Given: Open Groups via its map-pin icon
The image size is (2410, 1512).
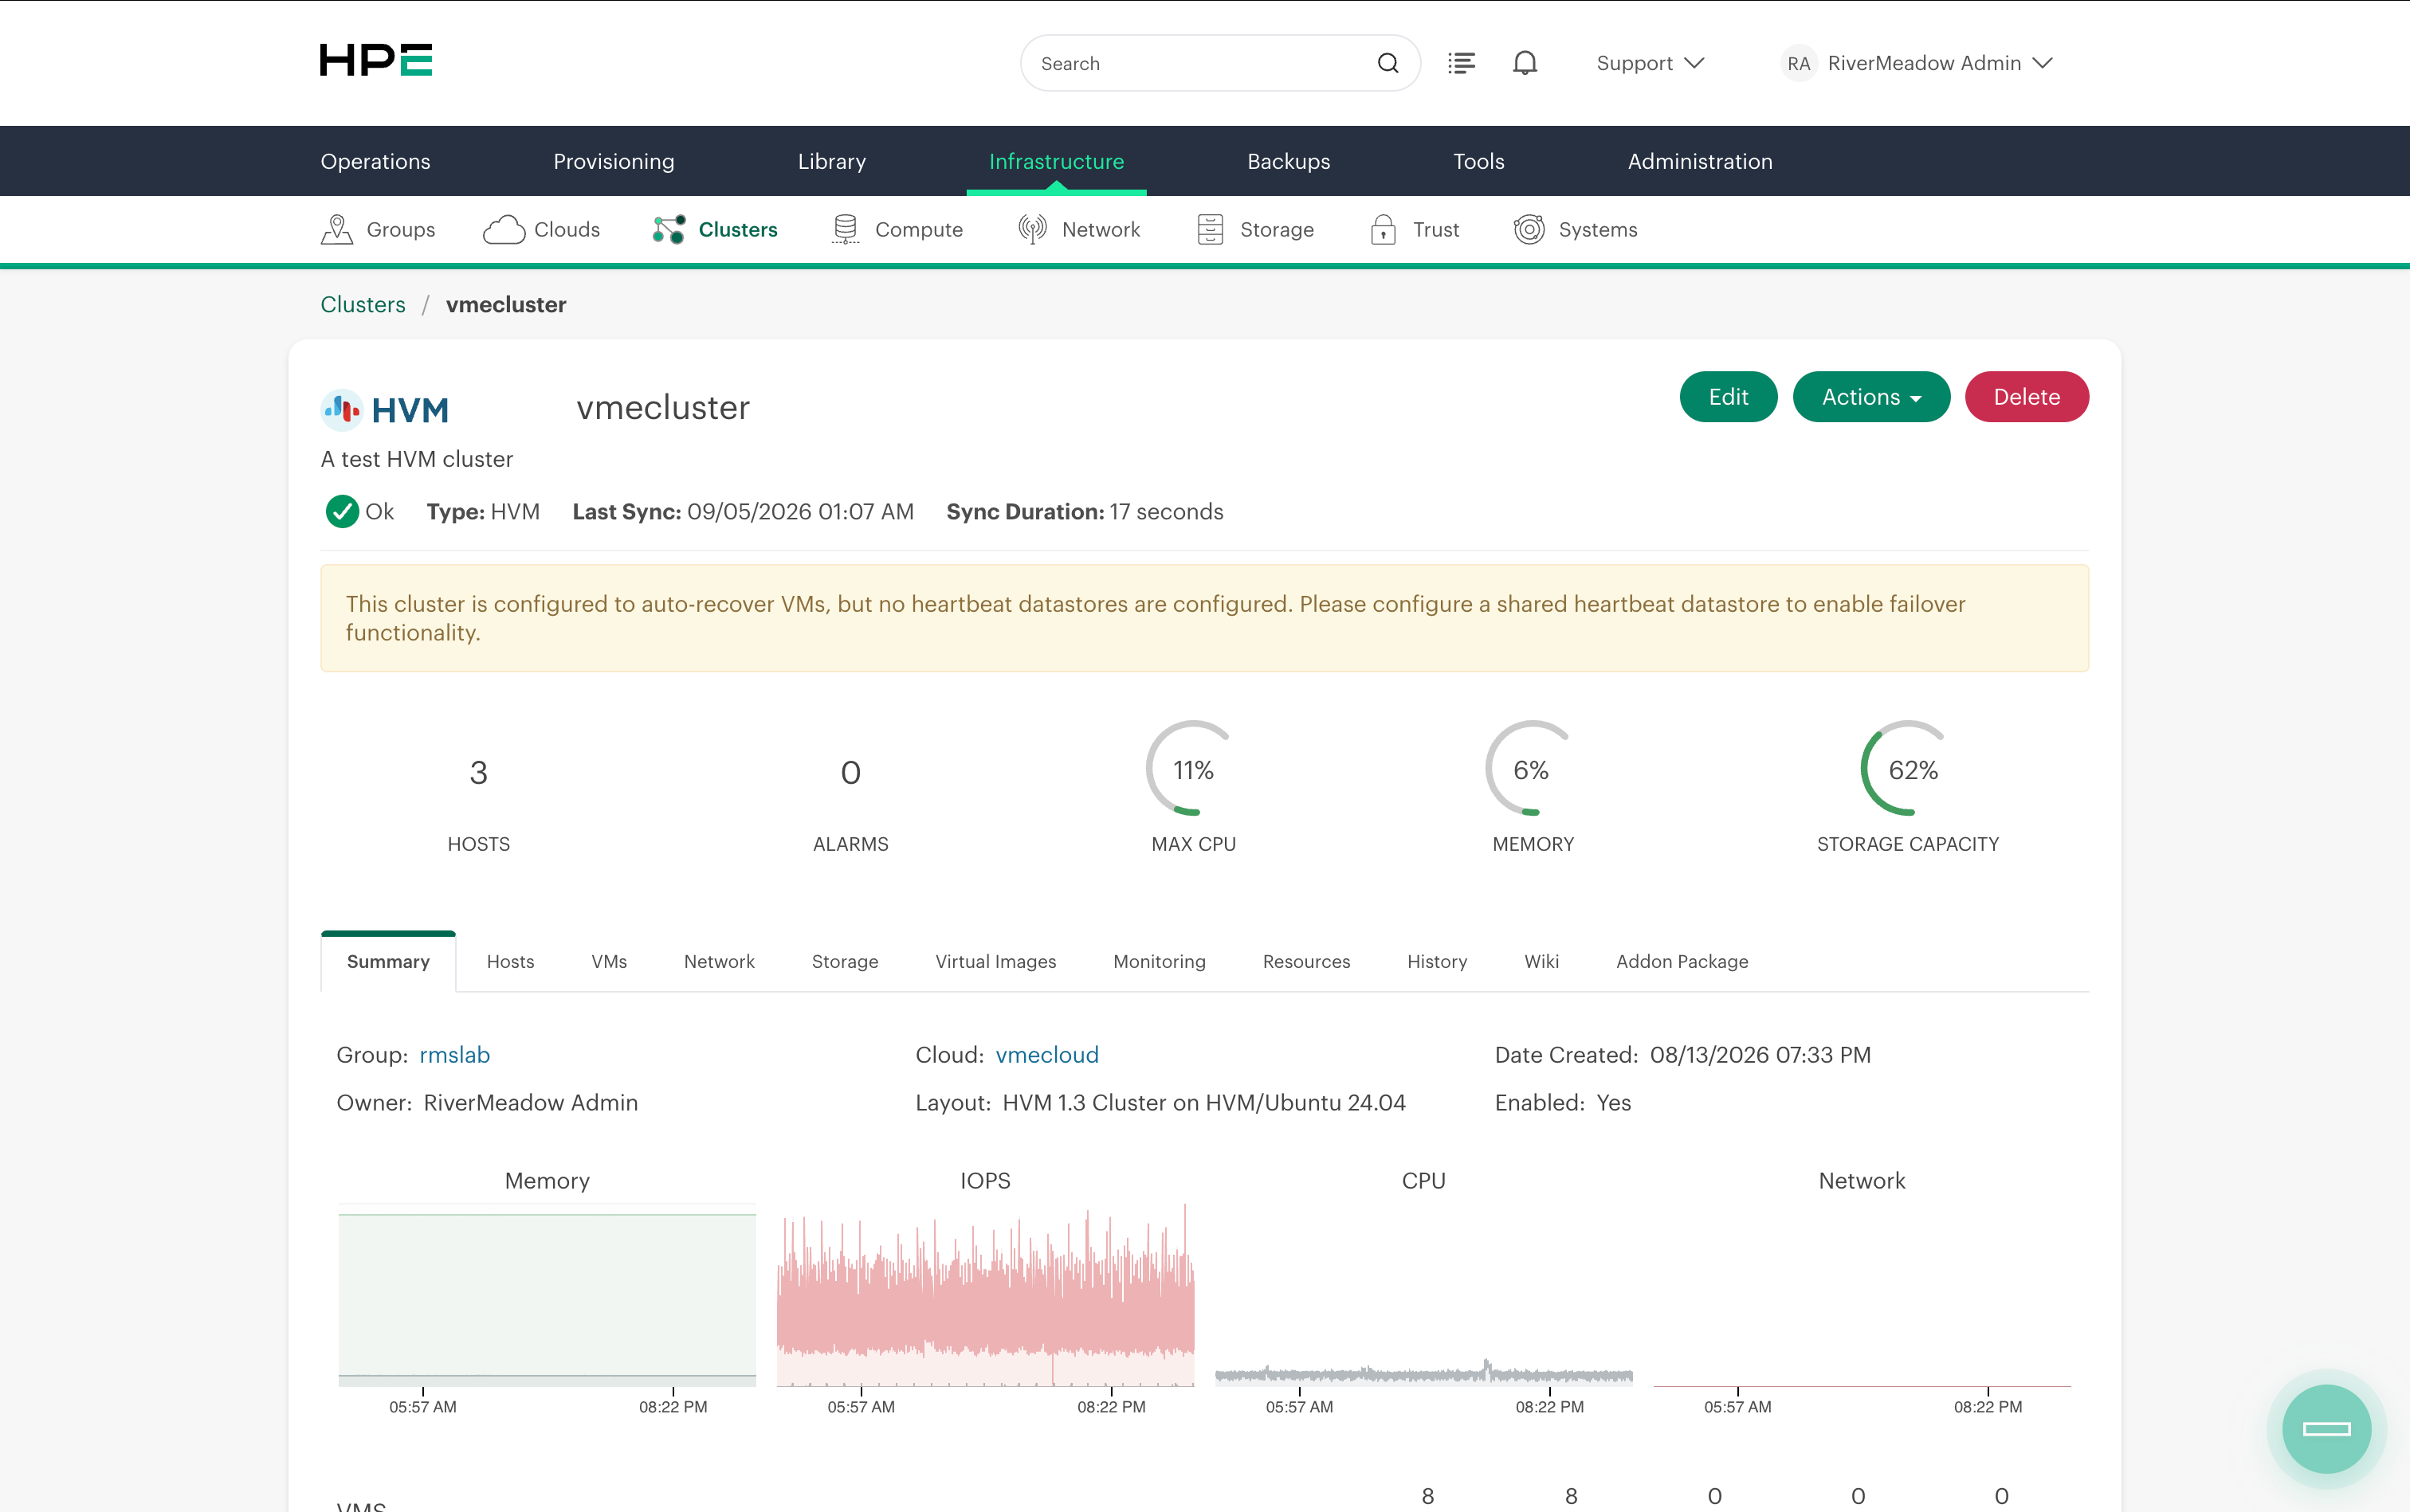Looking at the screenshot, I should tap(337, 229).
